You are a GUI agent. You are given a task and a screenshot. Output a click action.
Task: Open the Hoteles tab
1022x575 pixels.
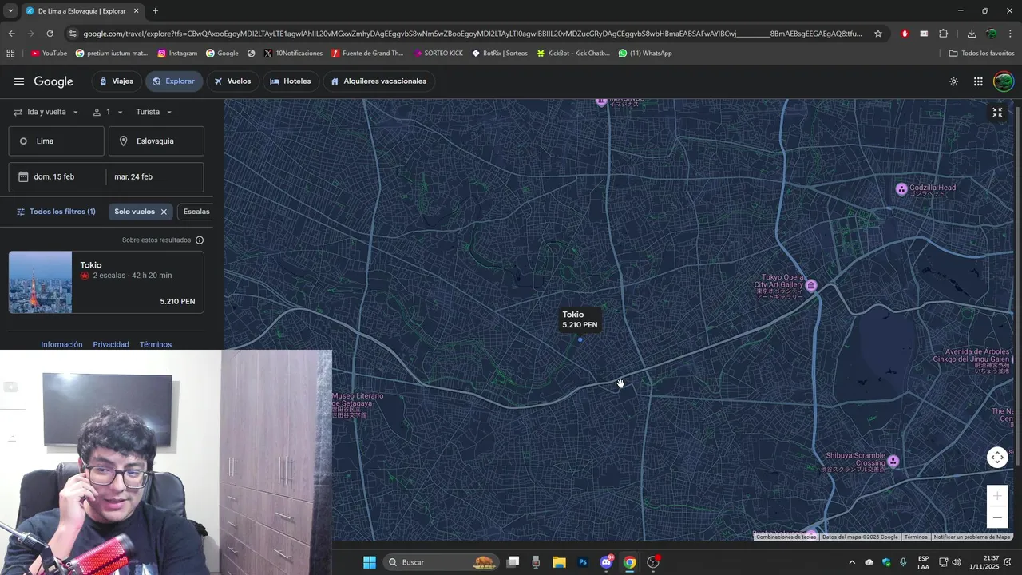(291, 81)
